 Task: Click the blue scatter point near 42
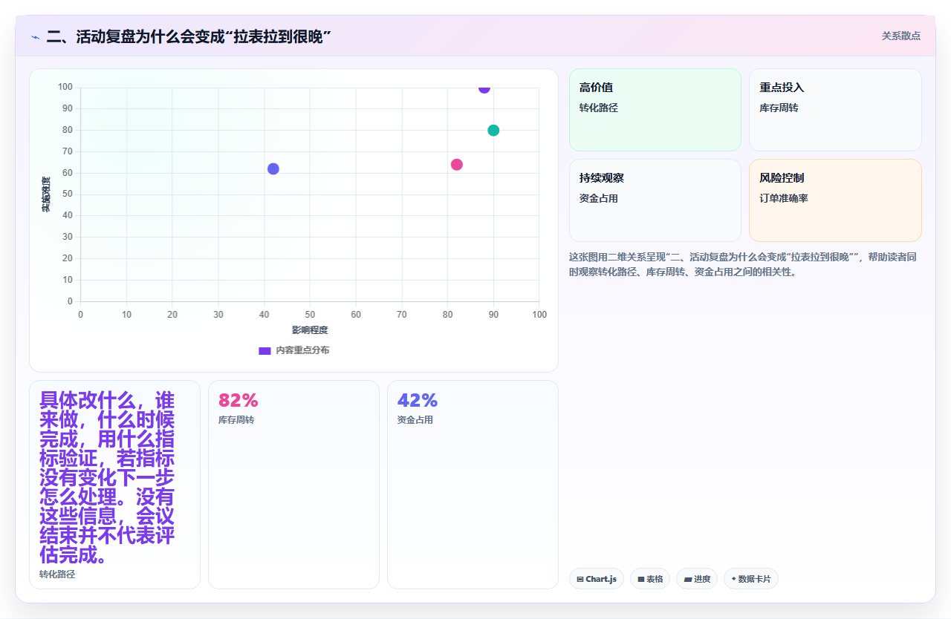point(273,169)
